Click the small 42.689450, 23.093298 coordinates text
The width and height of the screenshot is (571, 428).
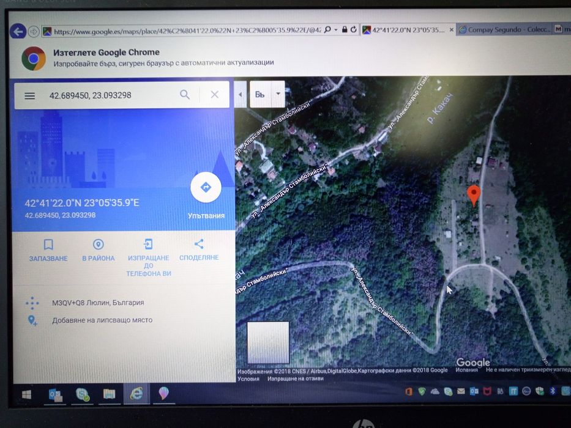[x=60, y=215]
